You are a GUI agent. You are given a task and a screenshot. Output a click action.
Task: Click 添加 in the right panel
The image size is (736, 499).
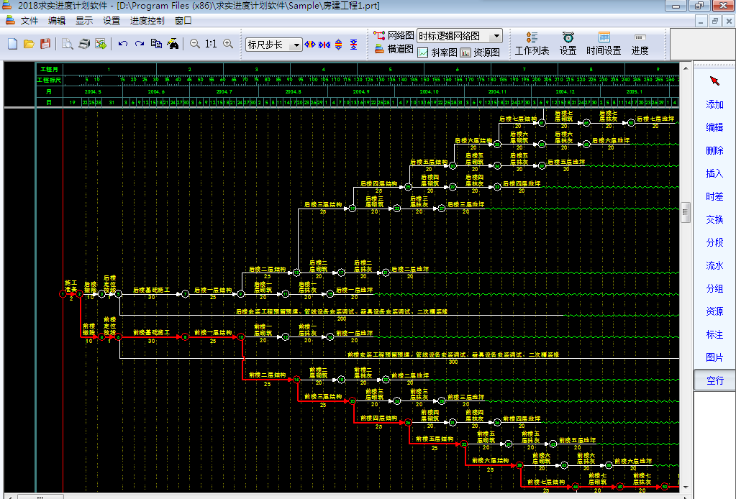click(714, 104)
